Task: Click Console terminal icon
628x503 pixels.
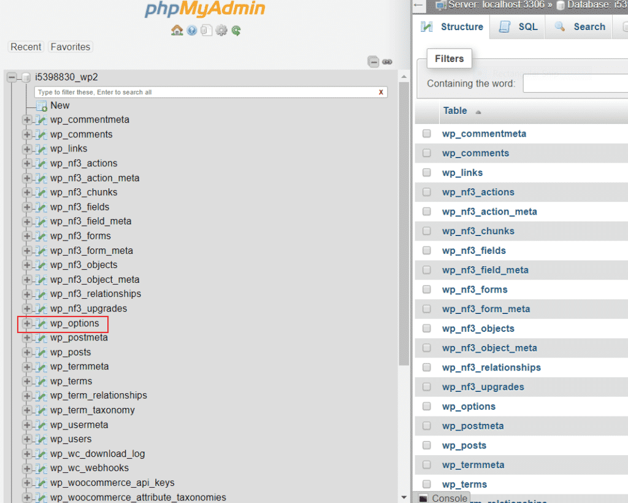Action: pyautogui.click(x=423, y=498)
